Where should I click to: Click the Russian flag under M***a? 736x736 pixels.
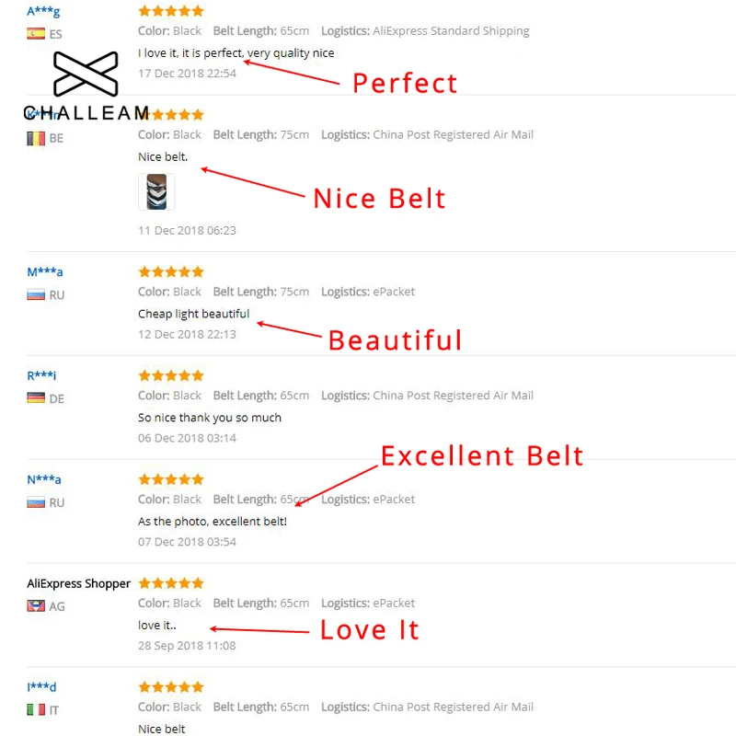point(36,295)
